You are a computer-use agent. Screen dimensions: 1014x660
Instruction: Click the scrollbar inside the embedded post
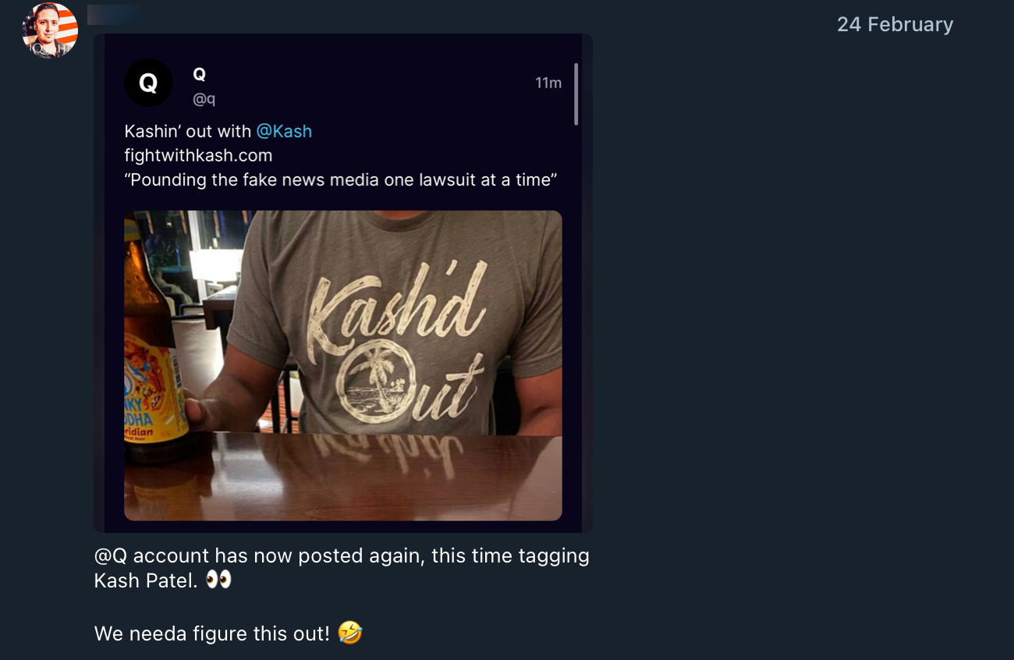[576, 94]
